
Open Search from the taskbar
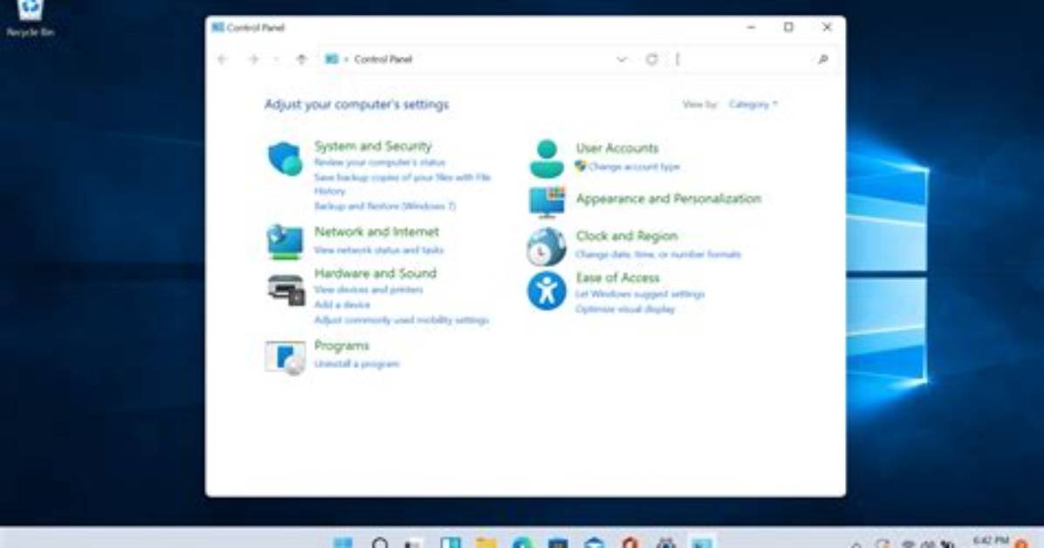[380, 543]
